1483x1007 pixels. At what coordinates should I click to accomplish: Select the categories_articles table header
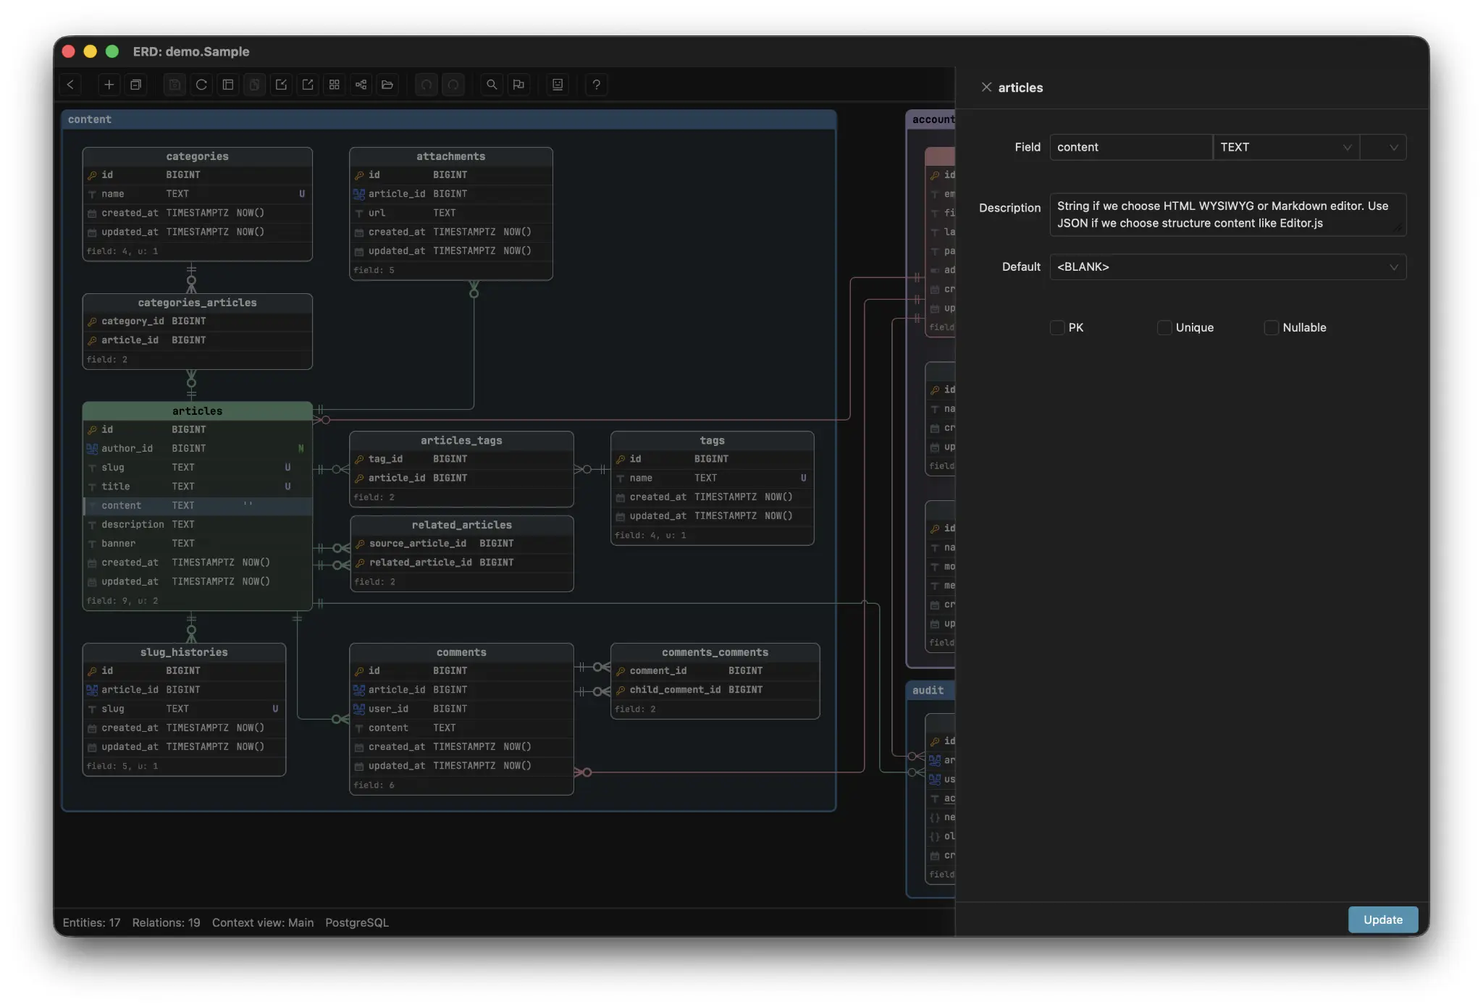pos(198,303)
